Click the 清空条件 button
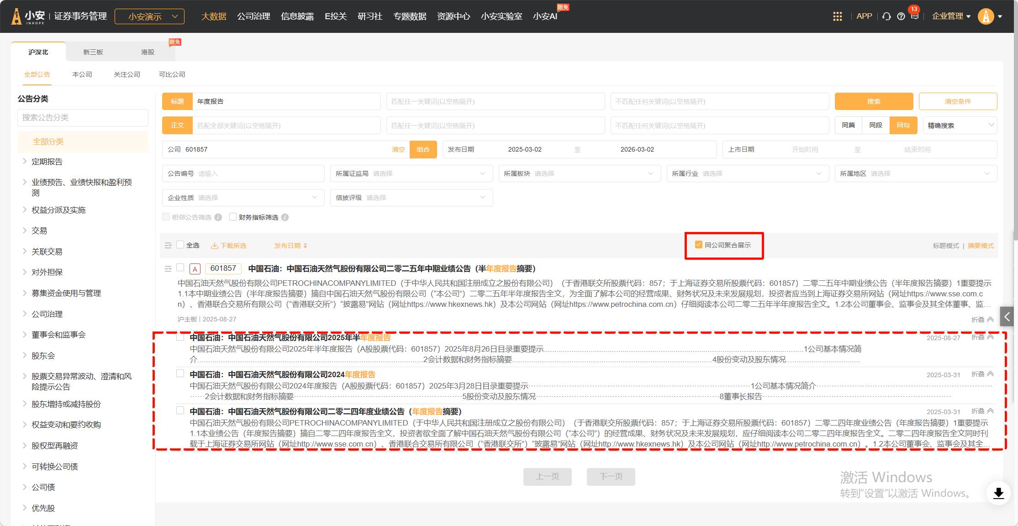This screenshot has height=526, width=1018. [x=957, y=101]
